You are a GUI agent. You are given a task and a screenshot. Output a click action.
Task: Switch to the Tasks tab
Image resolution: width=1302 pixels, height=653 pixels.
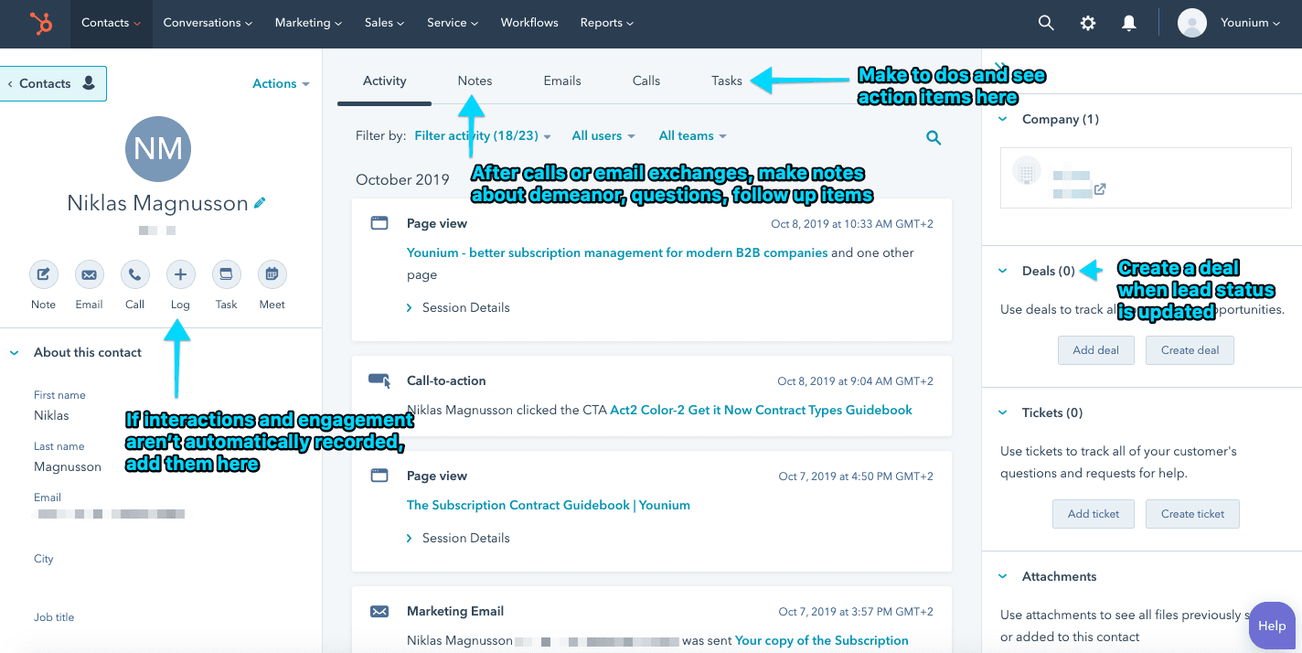tap(727, 80)
